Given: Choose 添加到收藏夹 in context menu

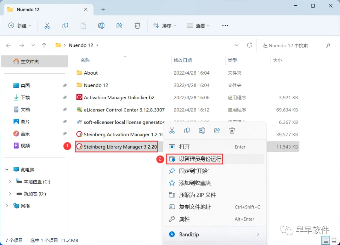Looking at the screenshot, I should 214,183.
